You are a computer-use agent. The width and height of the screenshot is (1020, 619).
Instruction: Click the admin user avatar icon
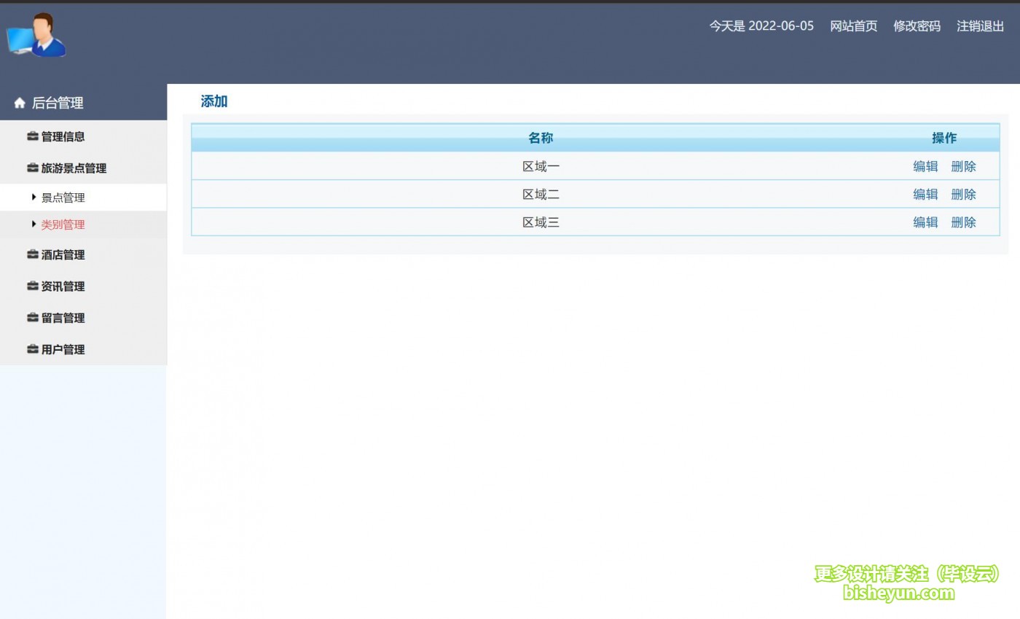point(36,35)
